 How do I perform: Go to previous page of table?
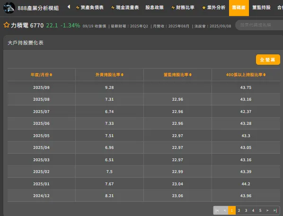click(224, 210)
